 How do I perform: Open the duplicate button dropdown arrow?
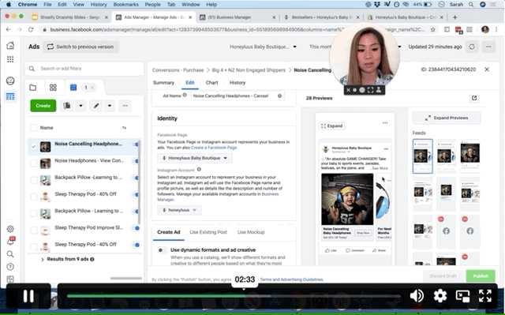tap(80, 106)
